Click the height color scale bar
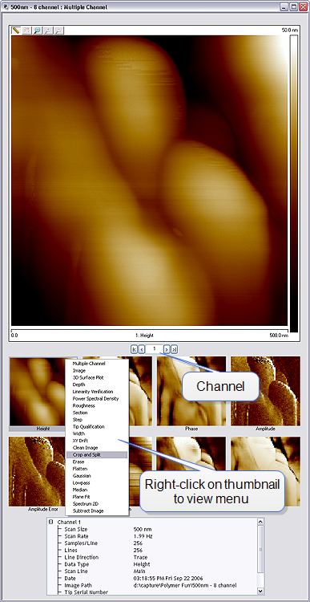Viewport: 310px width, 602px height. pos(293,184)
